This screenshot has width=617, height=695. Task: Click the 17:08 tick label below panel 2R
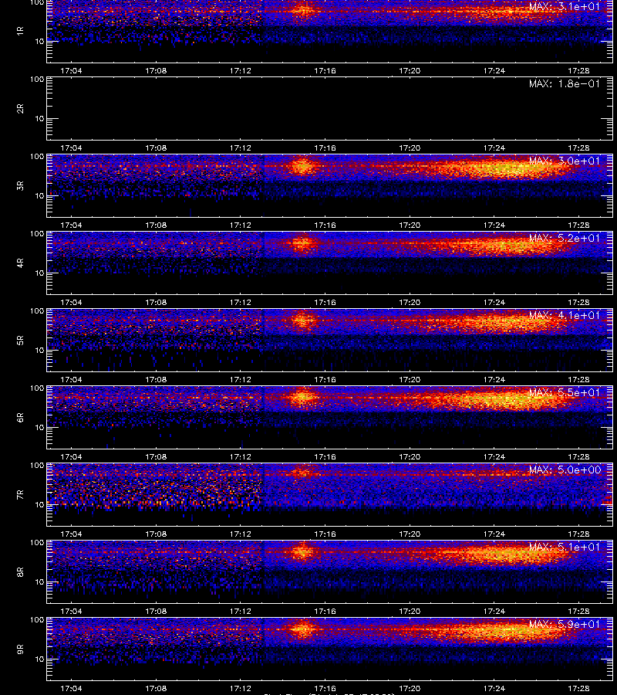[x=156, y=147]
